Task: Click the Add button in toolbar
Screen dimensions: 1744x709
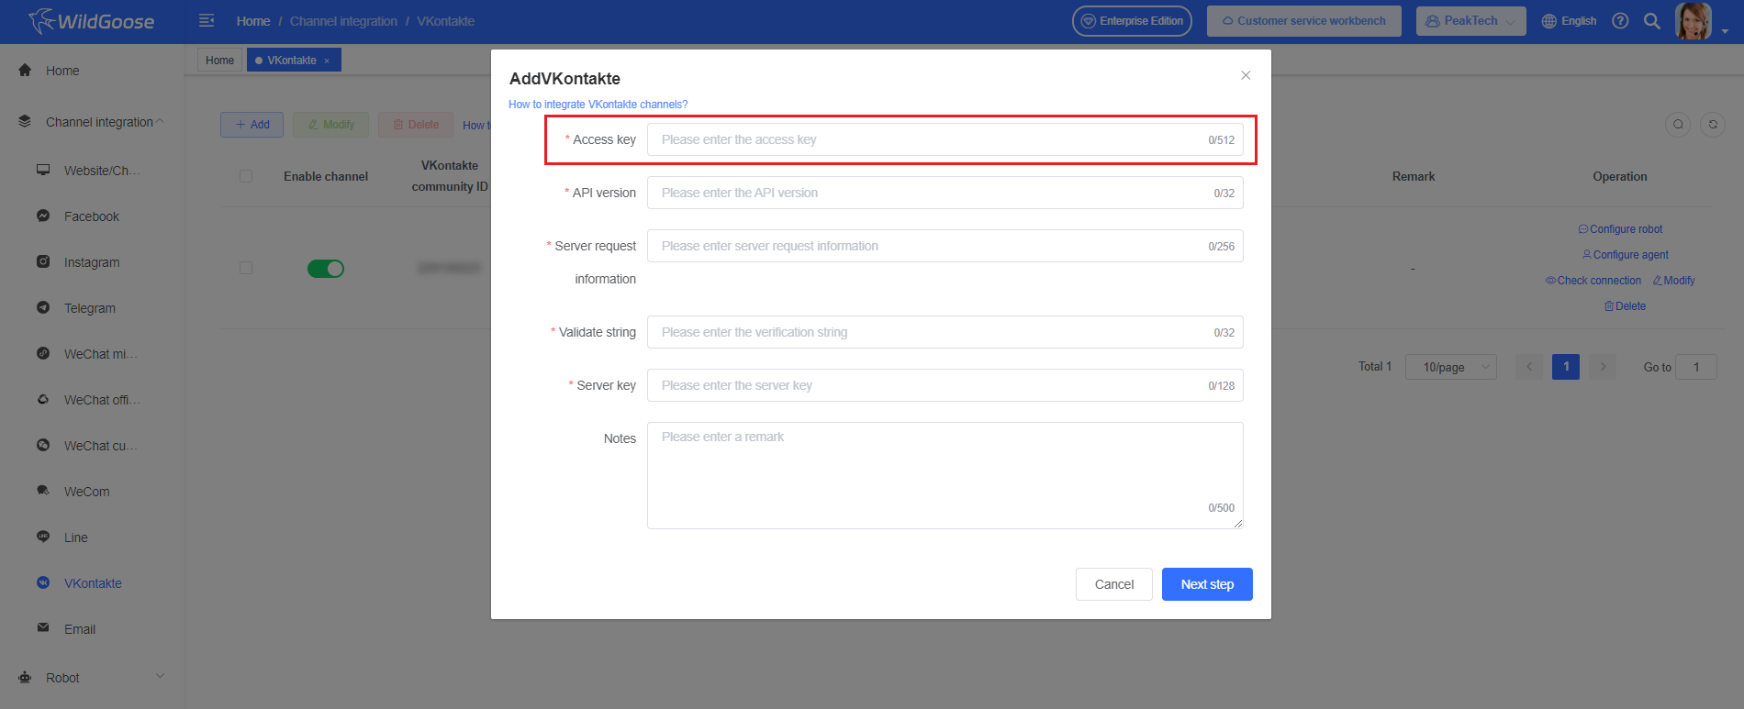Action: coord(252,125)
